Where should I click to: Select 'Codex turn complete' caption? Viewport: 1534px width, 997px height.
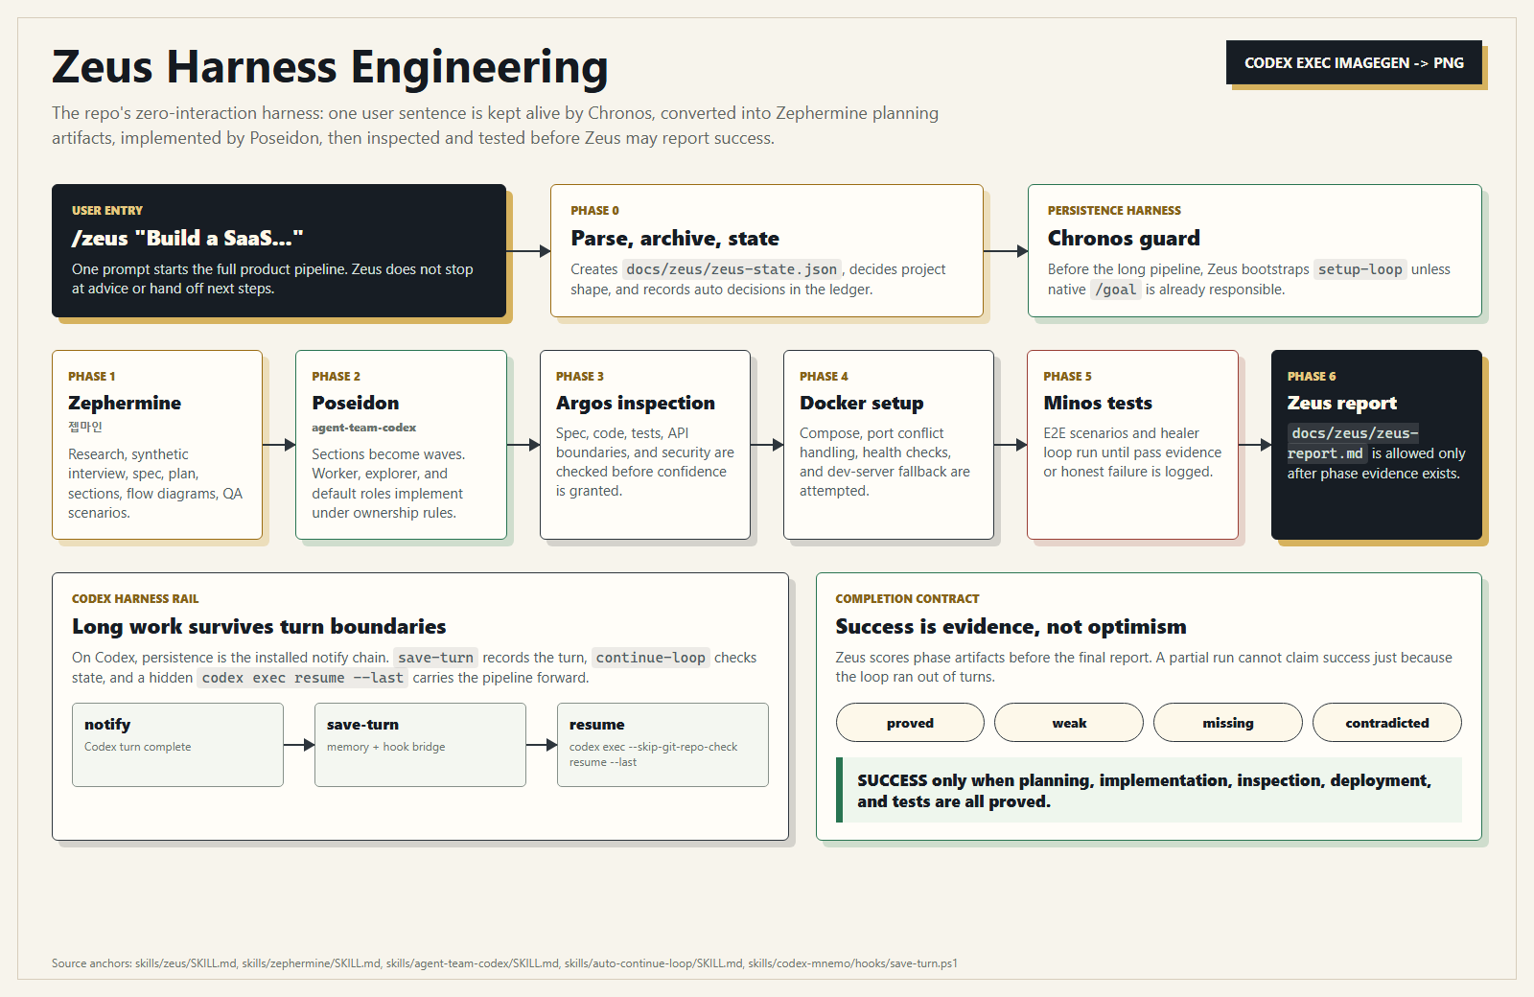137,747
